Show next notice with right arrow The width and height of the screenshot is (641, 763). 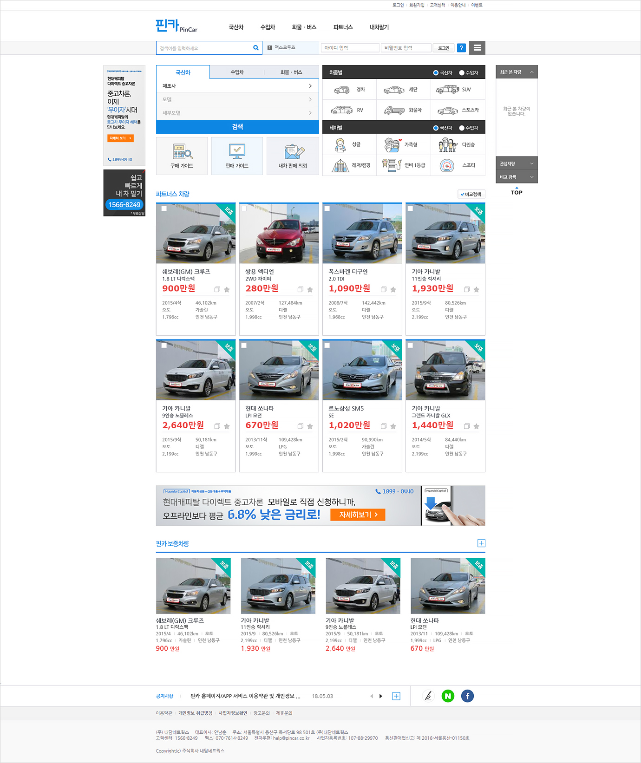[x=381, y=696]
